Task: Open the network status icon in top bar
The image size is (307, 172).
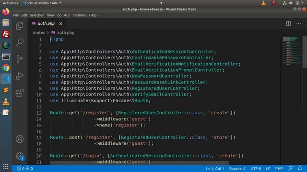Action: [284, 3]
